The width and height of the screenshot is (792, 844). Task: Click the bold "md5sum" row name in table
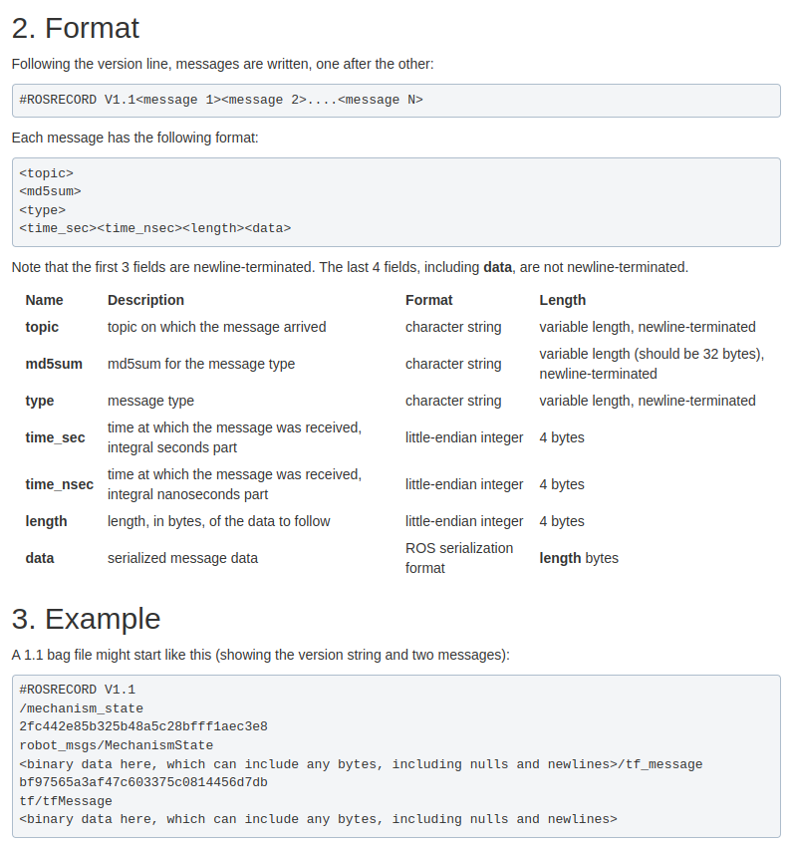[x=54, y=364]
